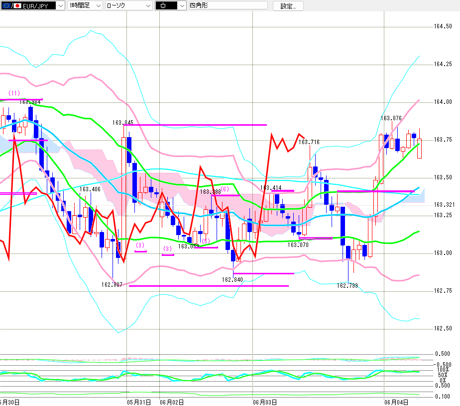Expand the 中 size dropdown

click(x=170, y=5)
